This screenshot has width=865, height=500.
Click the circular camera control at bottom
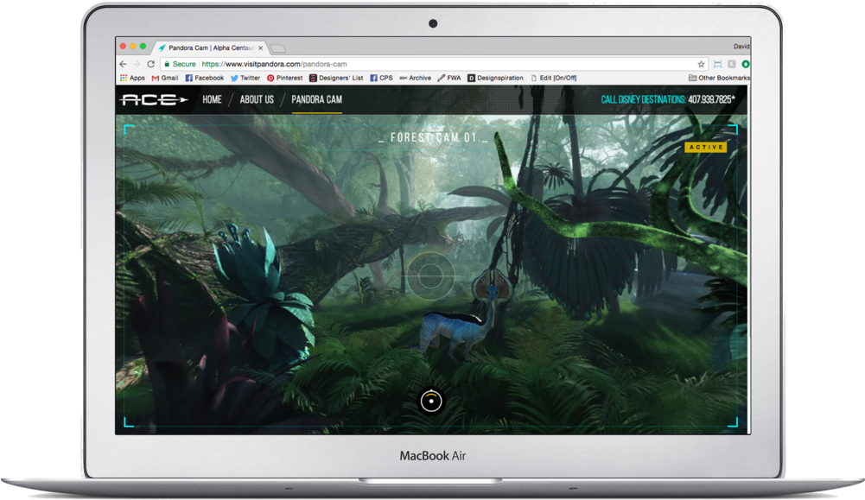click(431, 401)
